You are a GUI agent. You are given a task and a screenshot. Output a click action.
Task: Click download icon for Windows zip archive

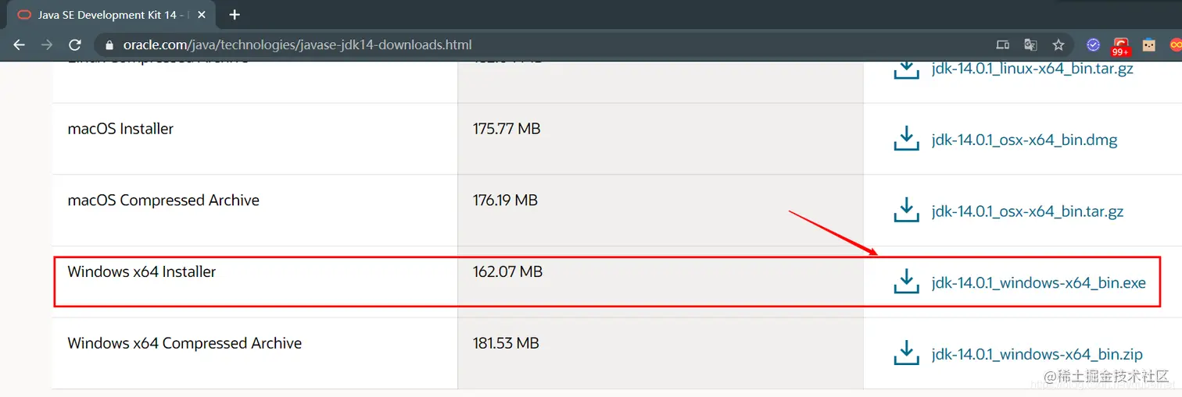pyautogui.click(x=906, y=353)
